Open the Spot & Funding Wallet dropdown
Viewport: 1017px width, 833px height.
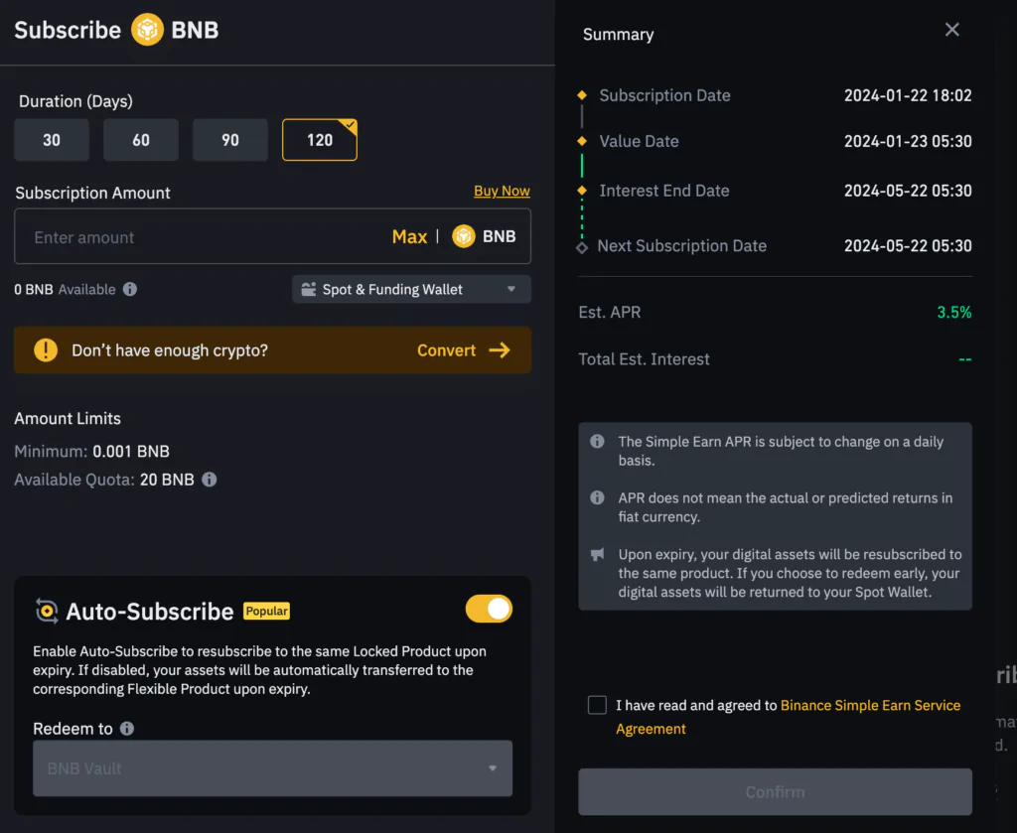(410, 289)
